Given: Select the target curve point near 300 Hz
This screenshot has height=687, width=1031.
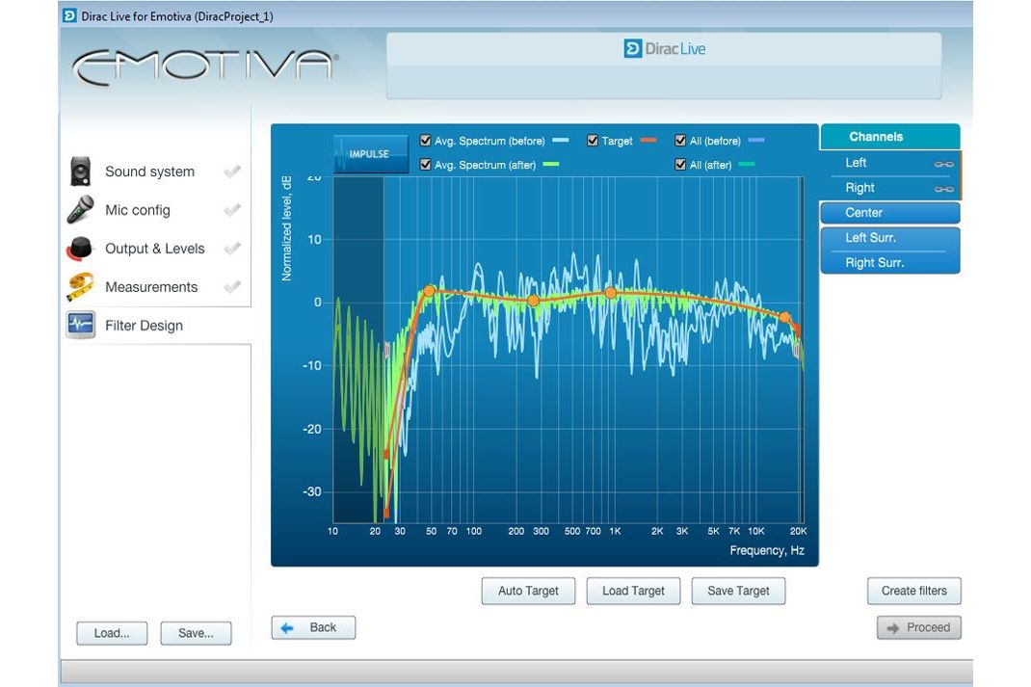Looking at the screenshot, I should click(533, 301).
